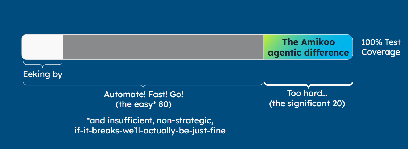Click the white segment of the bar
408x149 pixels.
click(42, 47)
